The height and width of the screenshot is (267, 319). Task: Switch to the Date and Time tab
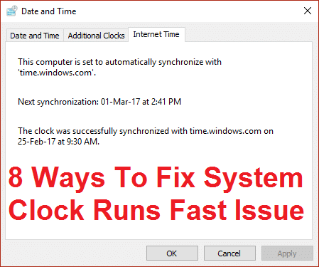click(x=35, y=36)
